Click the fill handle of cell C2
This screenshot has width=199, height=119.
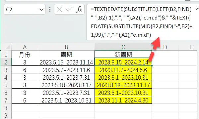pos(152,65)
